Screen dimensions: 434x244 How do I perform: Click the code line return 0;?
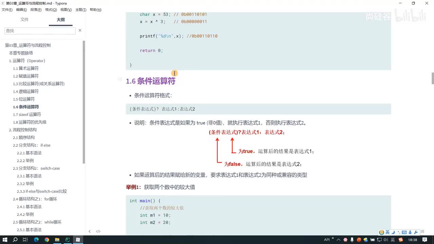click(151, 50)
